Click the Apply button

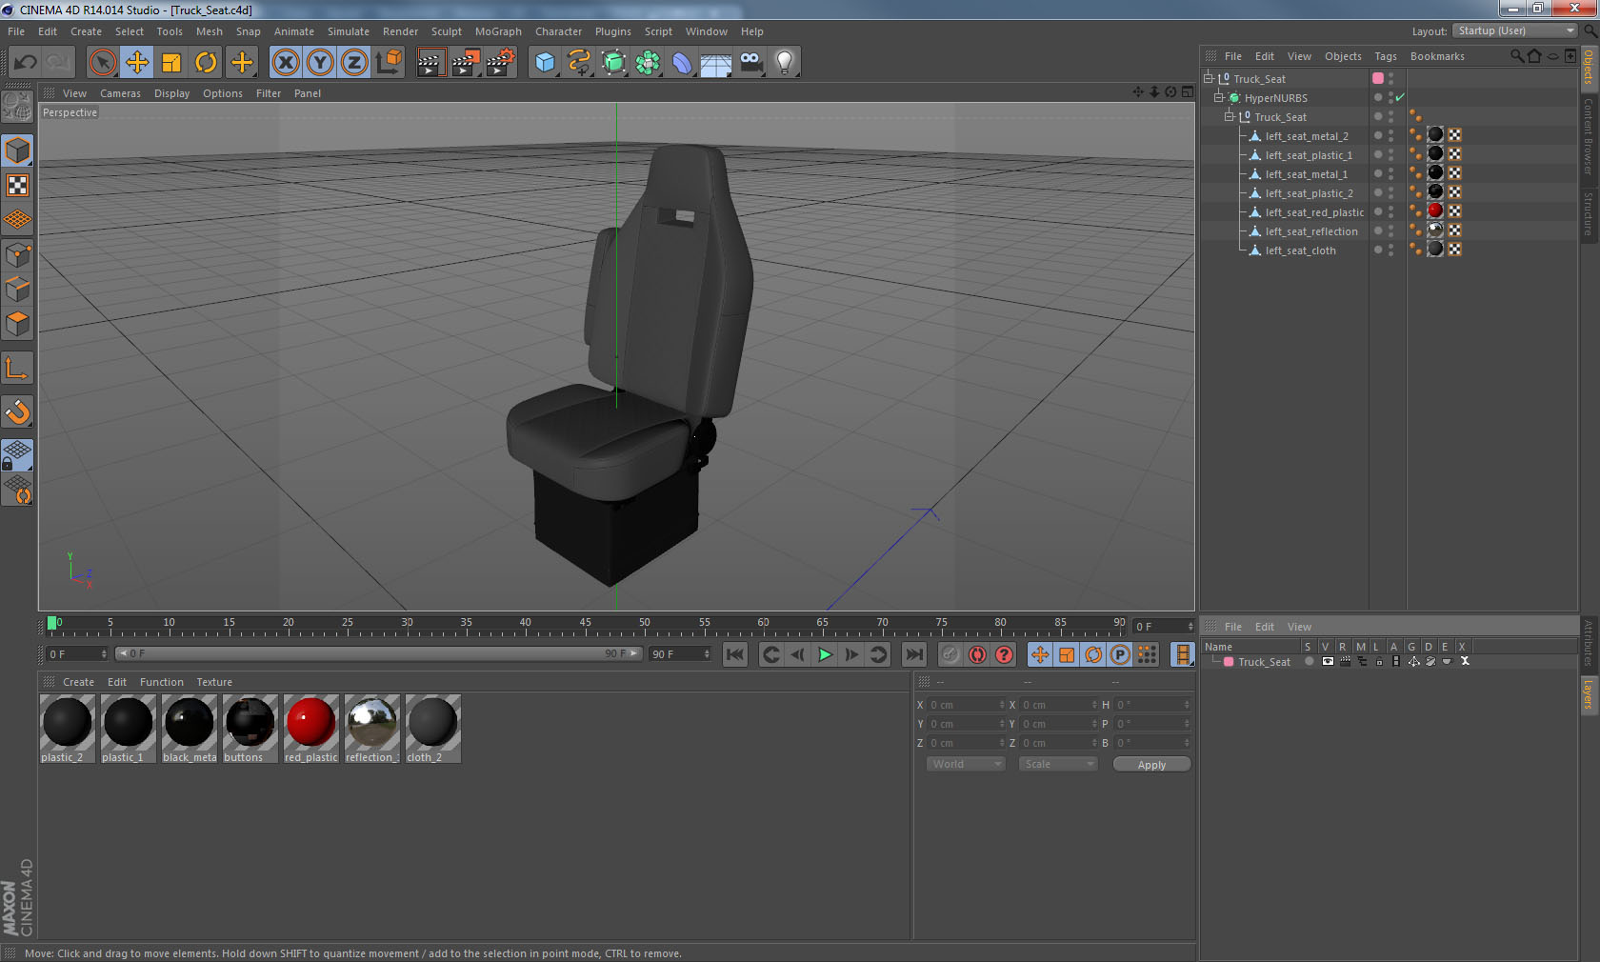pyautogui.click(x=1151, y=765)
